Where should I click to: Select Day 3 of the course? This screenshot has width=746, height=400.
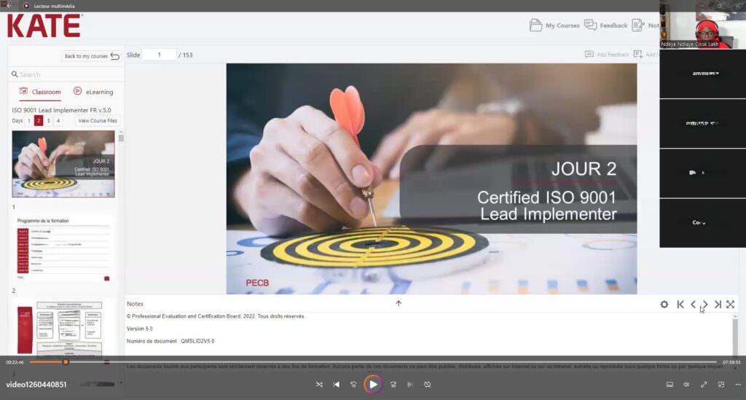point(49,121)
